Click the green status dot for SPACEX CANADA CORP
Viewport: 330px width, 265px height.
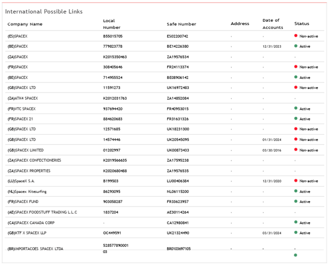[x=296, y=222]
